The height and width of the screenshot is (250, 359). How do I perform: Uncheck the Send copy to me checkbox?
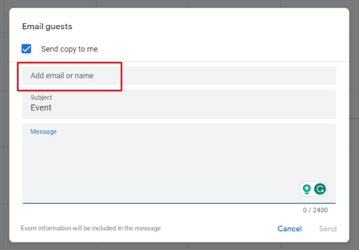(x=26, y=49)
